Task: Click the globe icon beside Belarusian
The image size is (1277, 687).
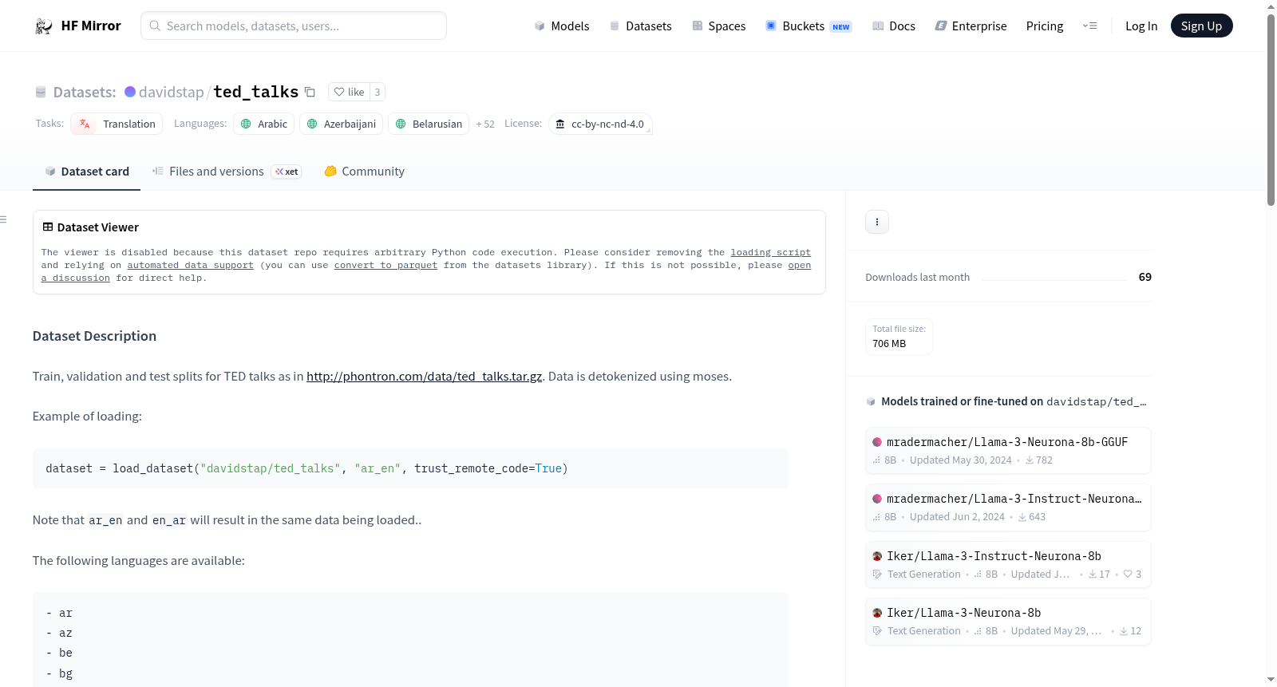Action: coord(401,124)
